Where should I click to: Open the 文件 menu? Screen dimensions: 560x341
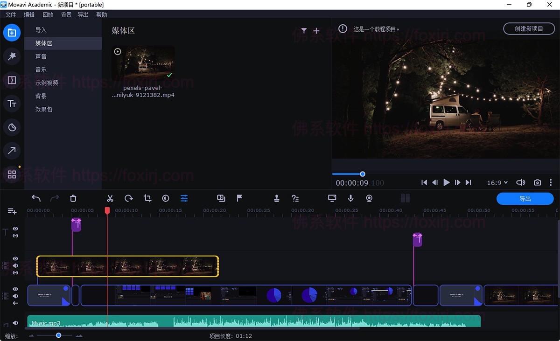click(x=11, y=14)
